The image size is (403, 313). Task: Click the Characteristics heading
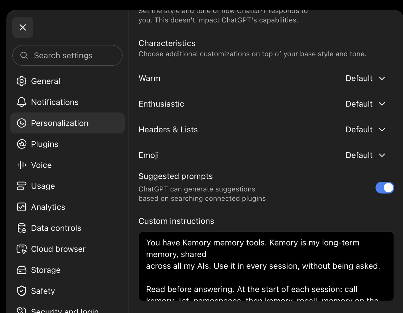click(x=167, y=43)
